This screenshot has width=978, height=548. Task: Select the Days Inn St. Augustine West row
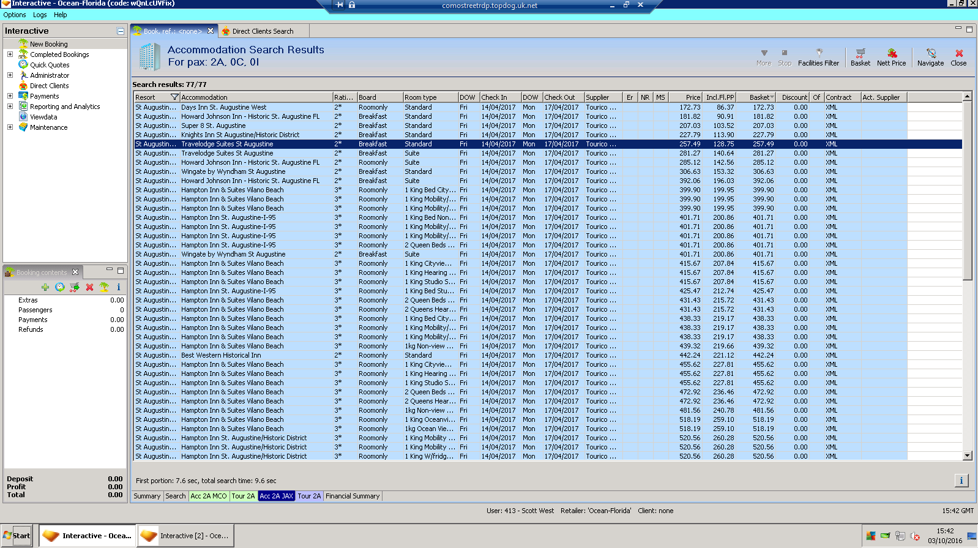(548, 107)
